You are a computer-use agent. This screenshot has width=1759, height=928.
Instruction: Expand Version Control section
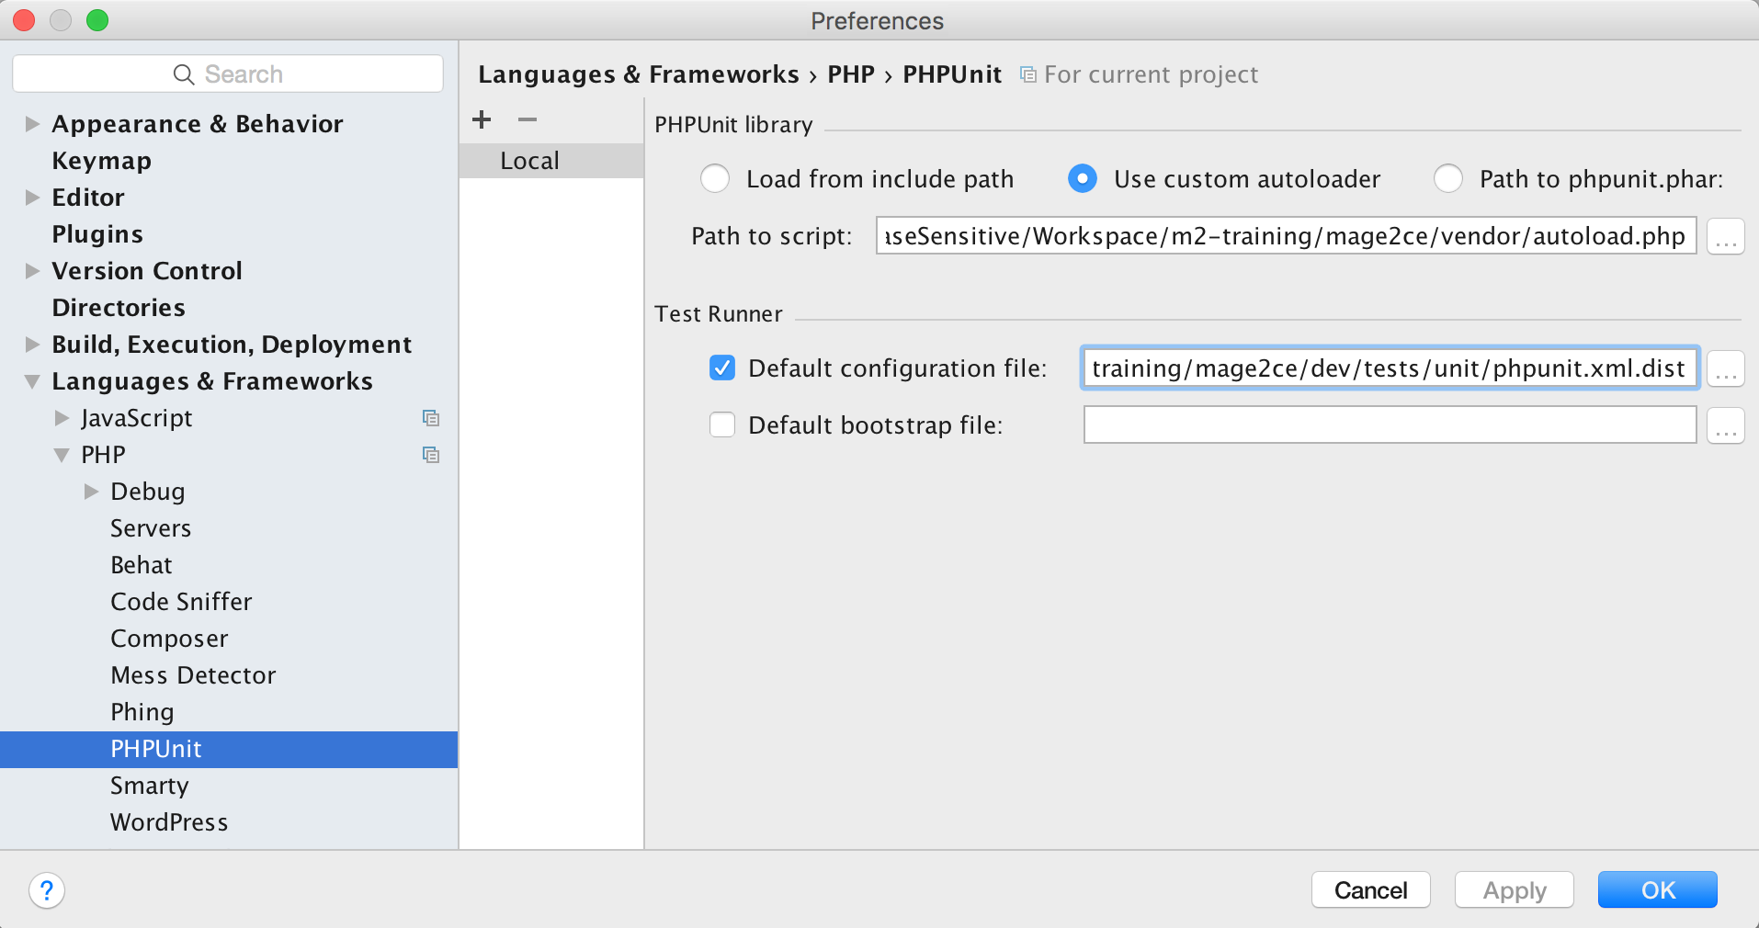32,271
